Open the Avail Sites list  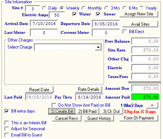[140, 24]
